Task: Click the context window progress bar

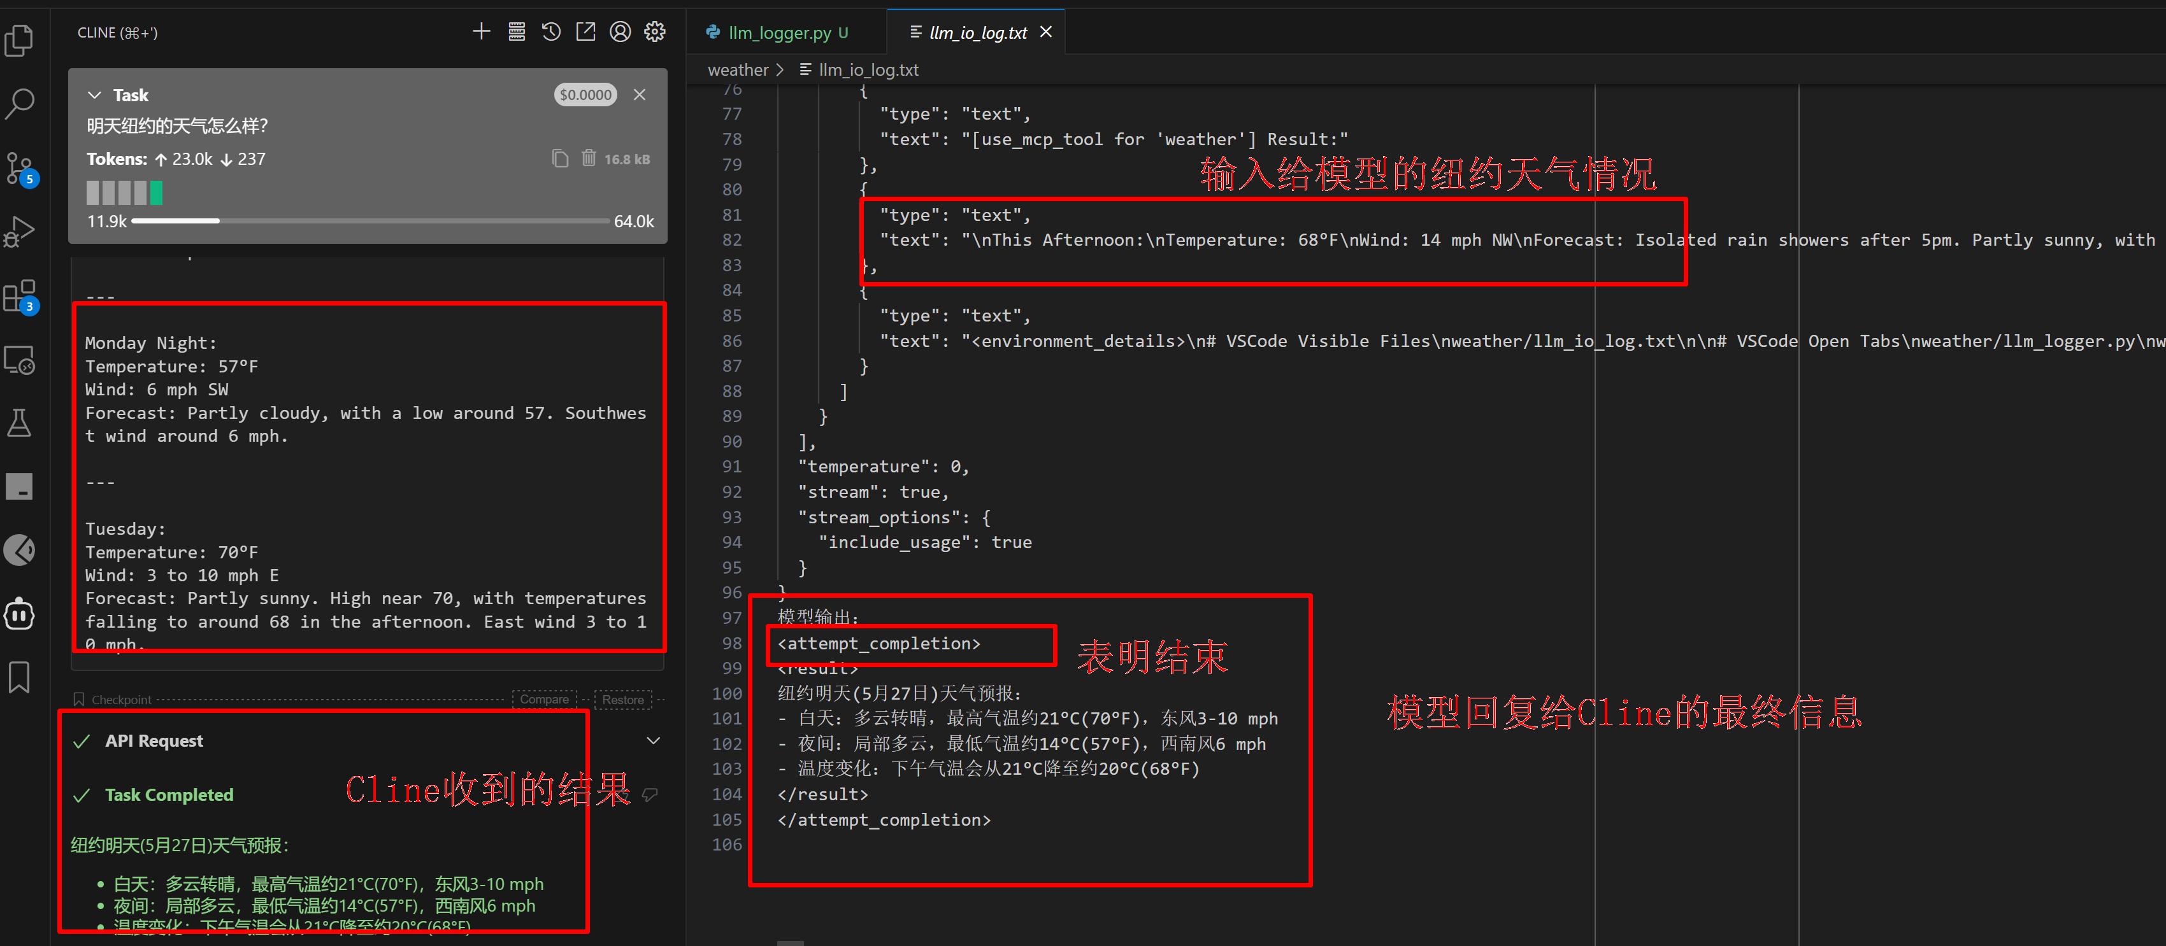Action: (370, 221)
